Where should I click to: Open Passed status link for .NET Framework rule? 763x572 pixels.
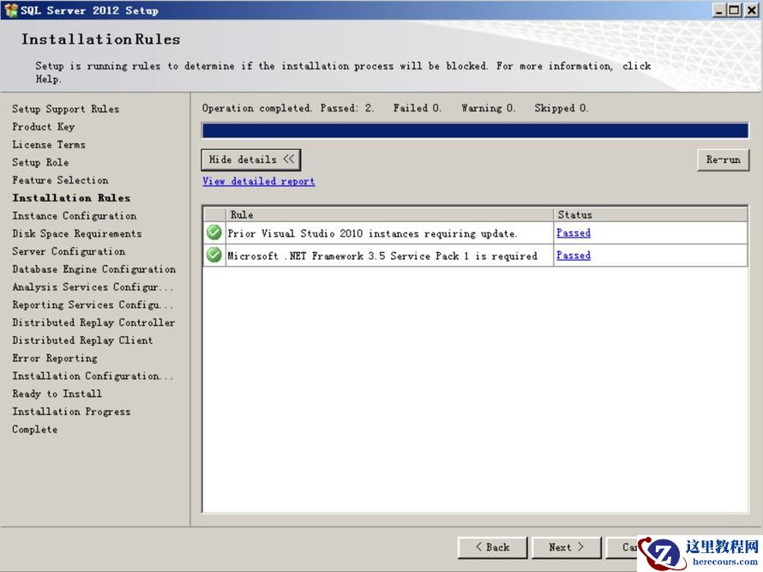pos(574,255)
